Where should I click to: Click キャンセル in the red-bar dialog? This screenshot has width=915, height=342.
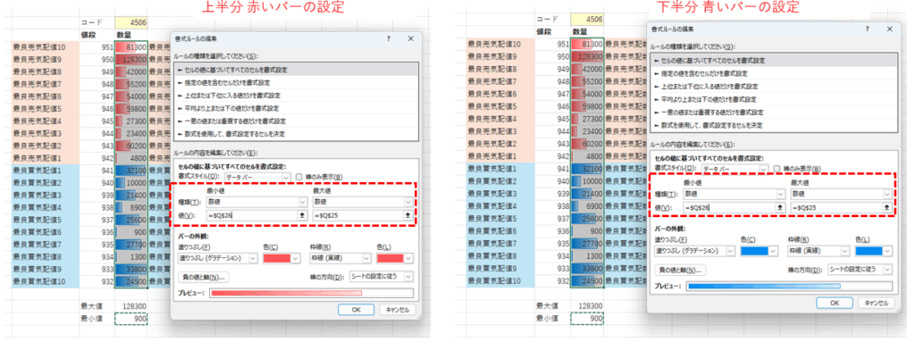(398, 310)
